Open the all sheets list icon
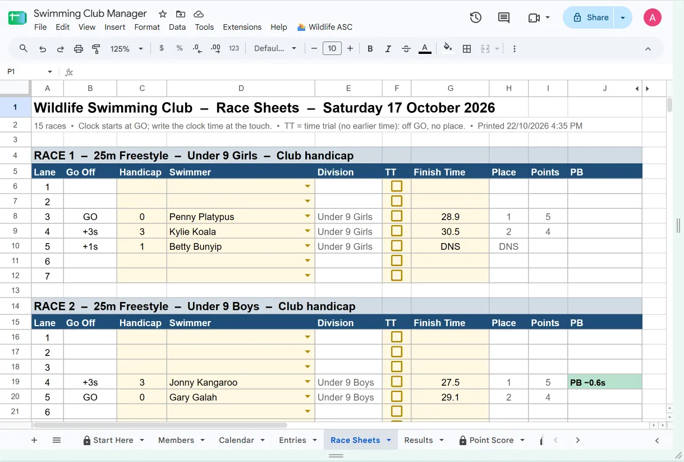 click(x=57, y=440)
